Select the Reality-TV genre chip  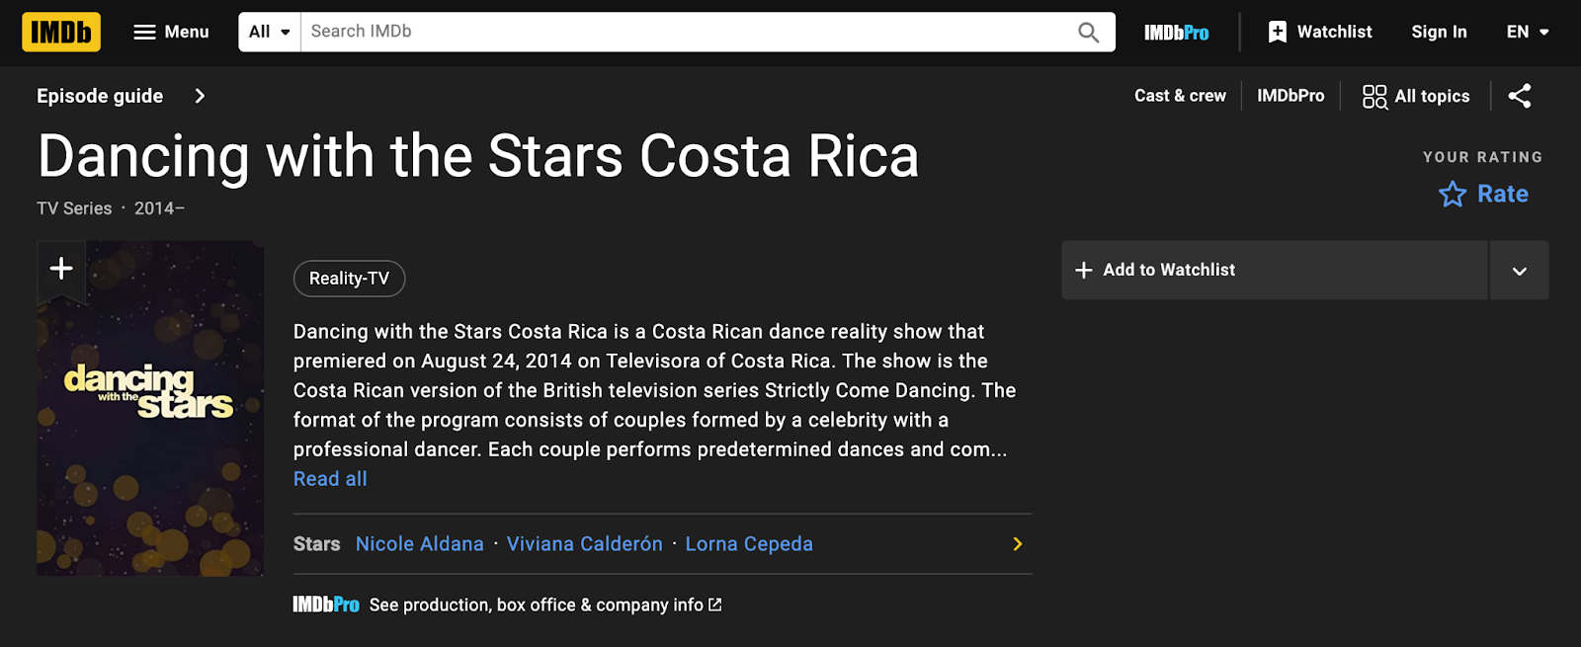(349, 279)
